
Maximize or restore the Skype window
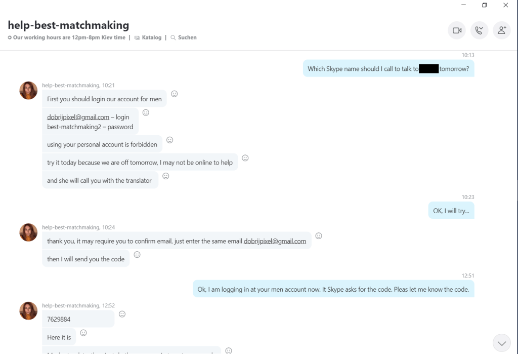tap(484, 5)
